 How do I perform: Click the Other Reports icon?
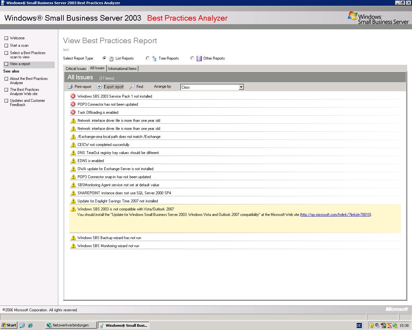tap(199, 58)
